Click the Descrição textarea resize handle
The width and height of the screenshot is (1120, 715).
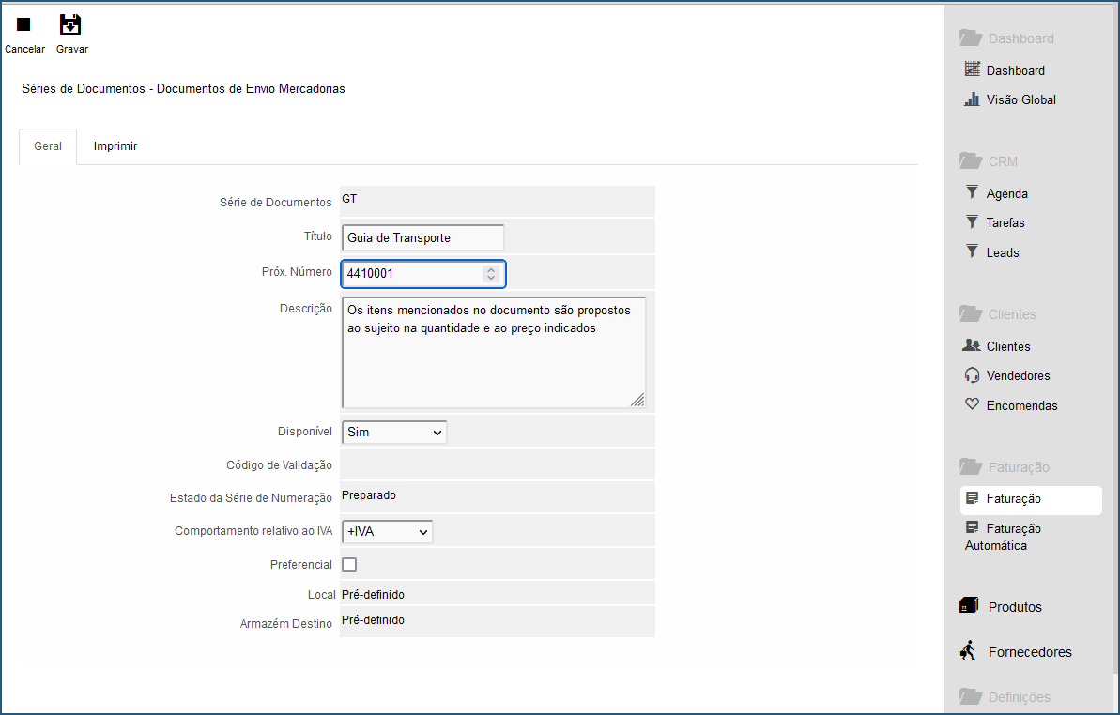point(637,401)
